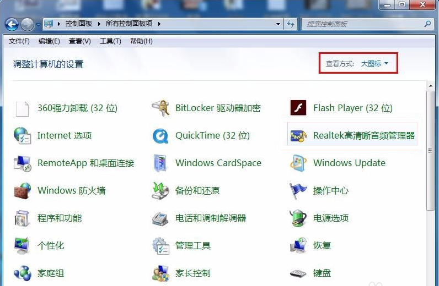Screen dimensions: 439x286
Task: Click the control panel icon in address bar
Action: 49,24
